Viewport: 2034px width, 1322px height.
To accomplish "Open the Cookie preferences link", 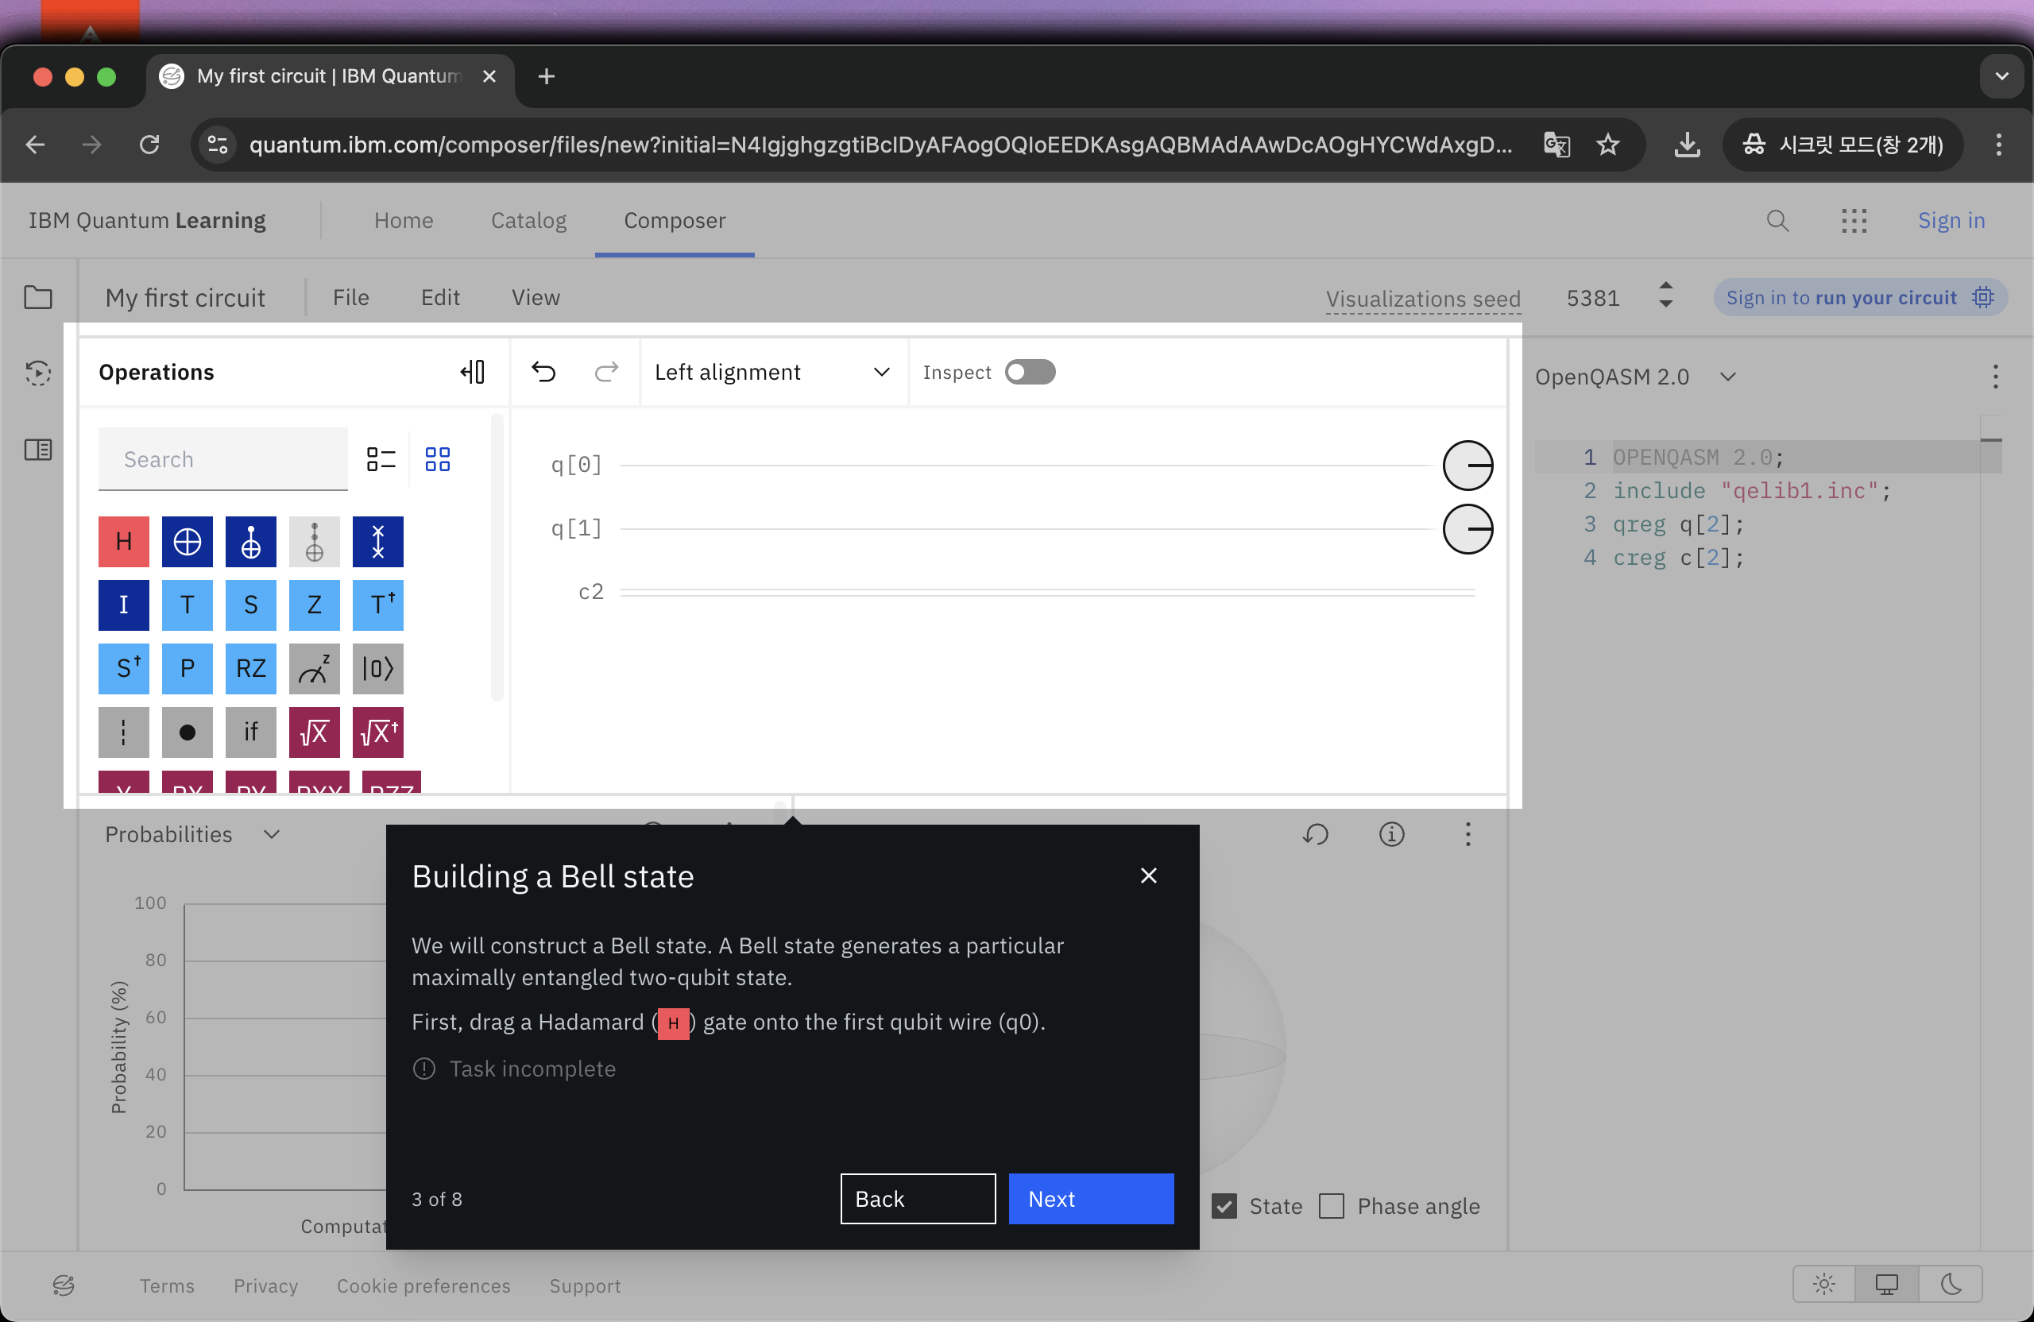I will coord(423,1285).
